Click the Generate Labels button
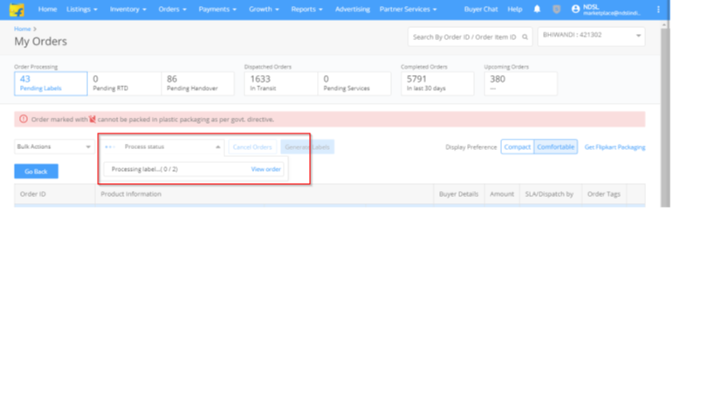This screenshot has width=715, height=401. click(307, 147)
